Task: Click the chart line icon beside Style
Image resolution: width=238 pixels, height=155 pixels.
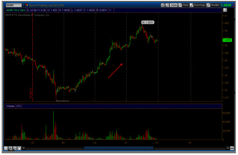Action: pos(180,5)
